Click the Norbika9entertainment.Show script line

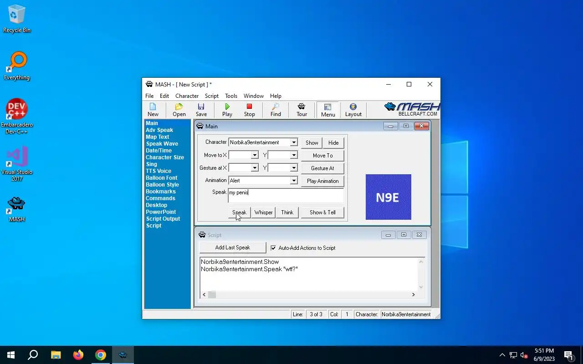click(240, 262)
